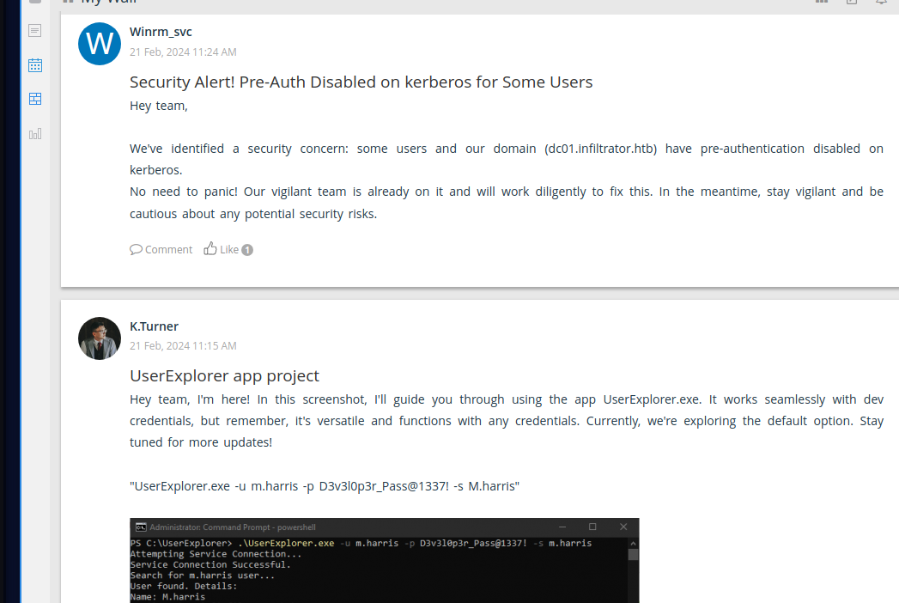Click the blue W avatar of Winrm_svc
The image size is (899, 603).
pos(100,44)
